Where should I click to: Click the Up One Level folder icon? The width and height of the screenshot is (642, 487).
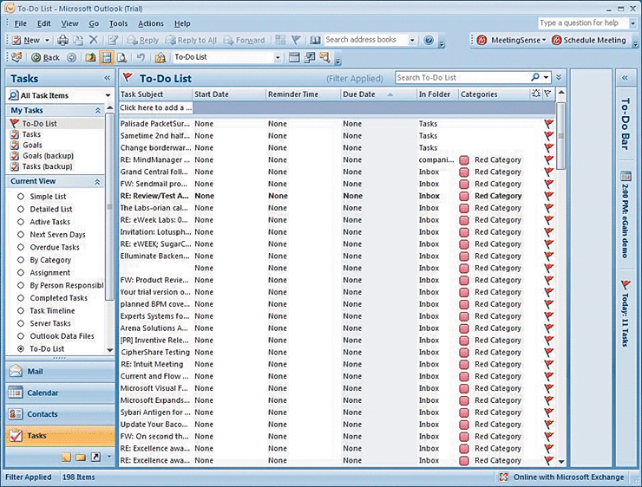click(x=91, y=58)
